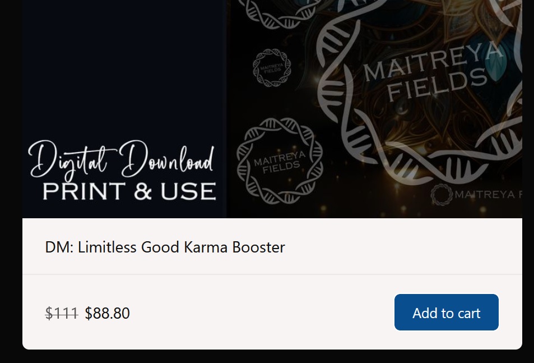Click the smallest Maitreya Fields circular logo
This screenshot has height=363, width=534.
pyautogui.click(x=272, y=67)
